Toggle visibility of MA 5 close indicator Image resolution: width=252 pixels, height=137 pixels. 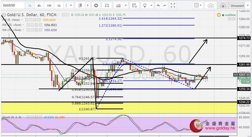(27, 20)
